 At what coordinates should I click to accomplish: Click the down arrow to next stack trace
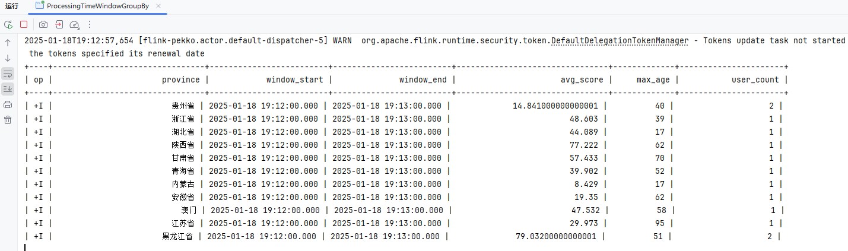coord(8,58)
